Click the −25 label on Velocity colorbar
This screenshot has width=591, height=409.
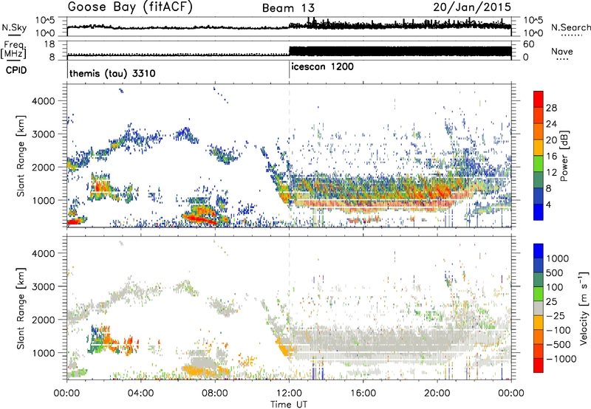[x=555, y=316]
